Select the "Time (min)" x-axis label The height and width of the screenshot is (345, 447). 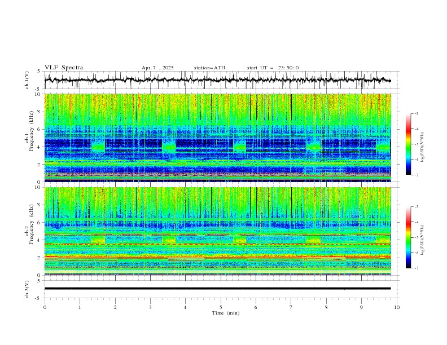coord(226,313)
